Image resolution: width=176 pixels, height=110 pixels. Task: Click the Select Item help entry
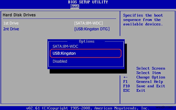(x=148, y=73)
